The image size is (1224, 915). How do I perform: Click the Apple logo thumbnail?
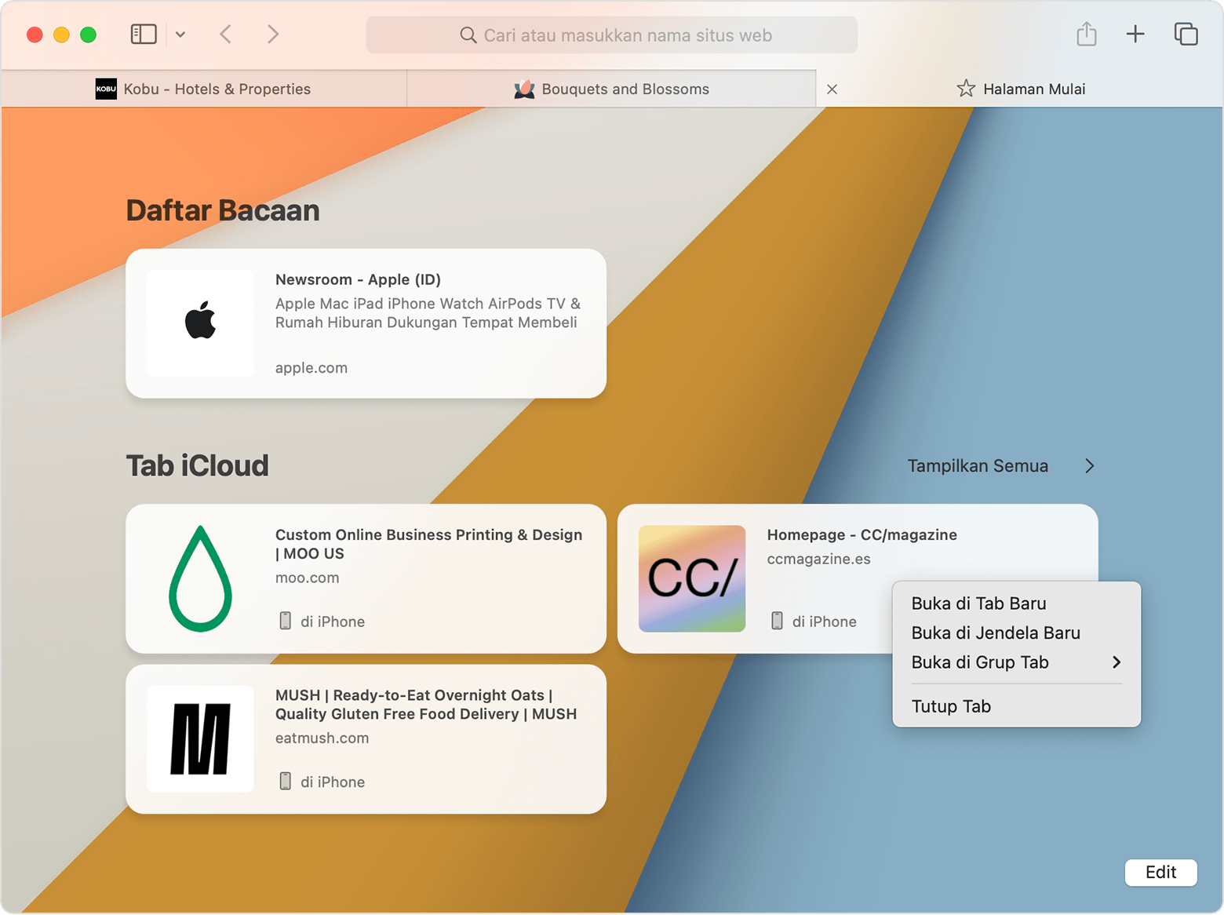pyautogui.click(x=200, y=323)
